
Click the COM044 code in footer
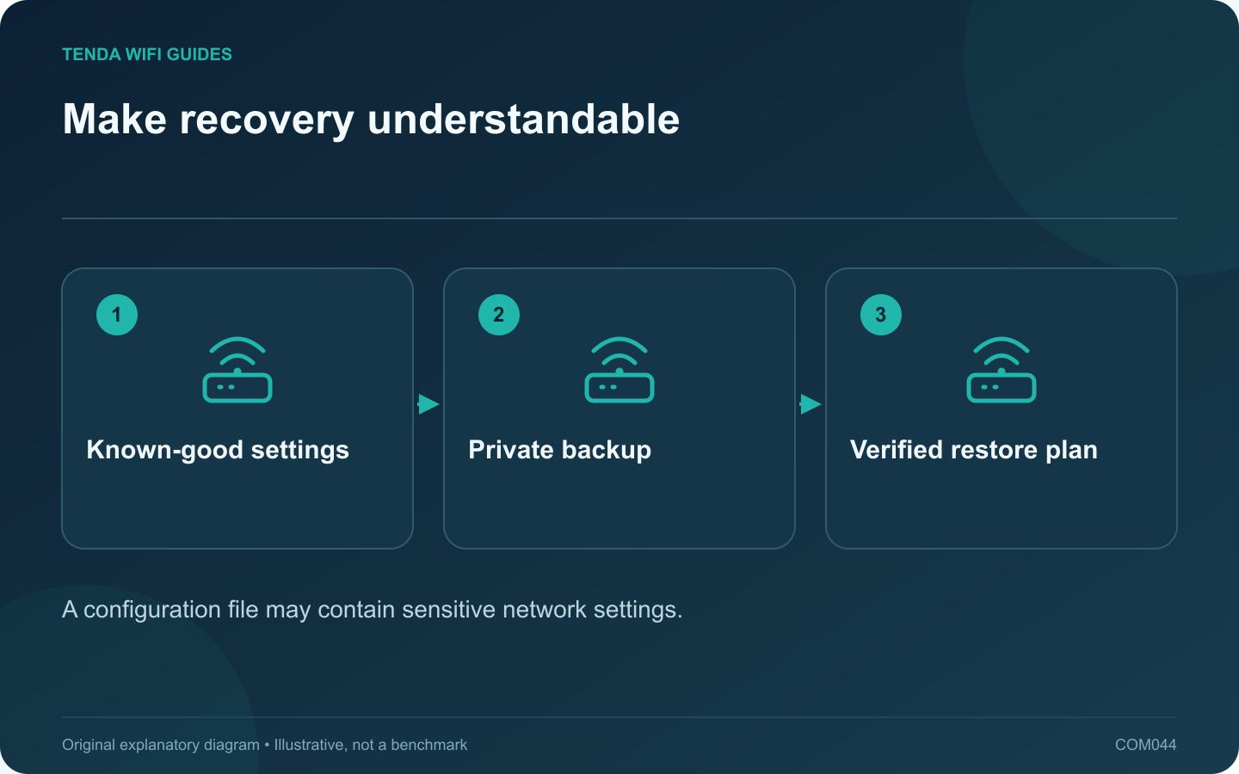pos(1146,745)
